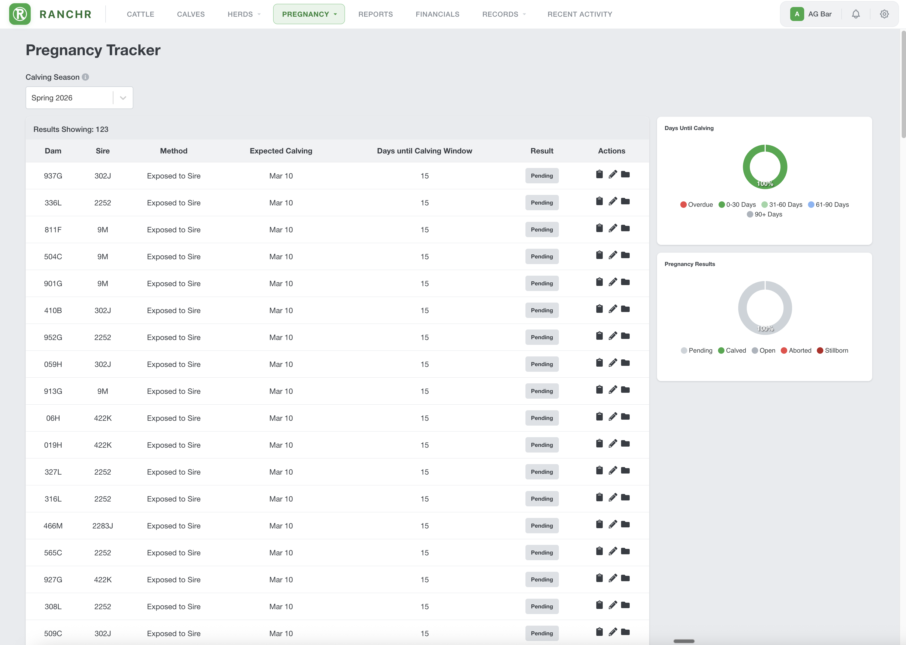Click the clipboard icon for dam 466M

pyautogui.click(x=599, y=524)
